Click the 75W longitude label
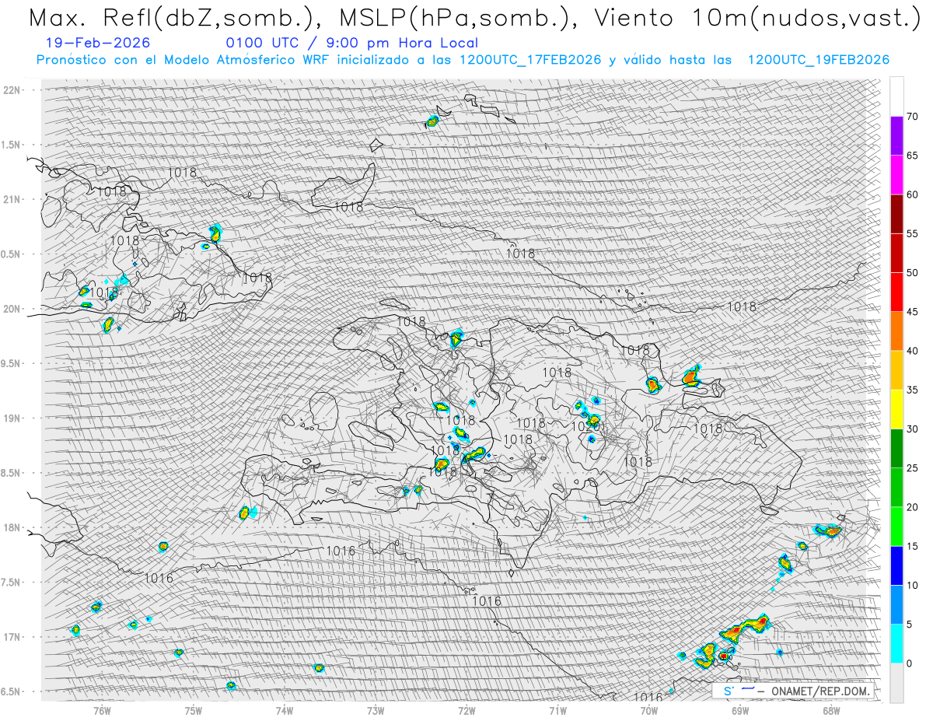This screenshot has width=933, height=721. coord(194,710)
